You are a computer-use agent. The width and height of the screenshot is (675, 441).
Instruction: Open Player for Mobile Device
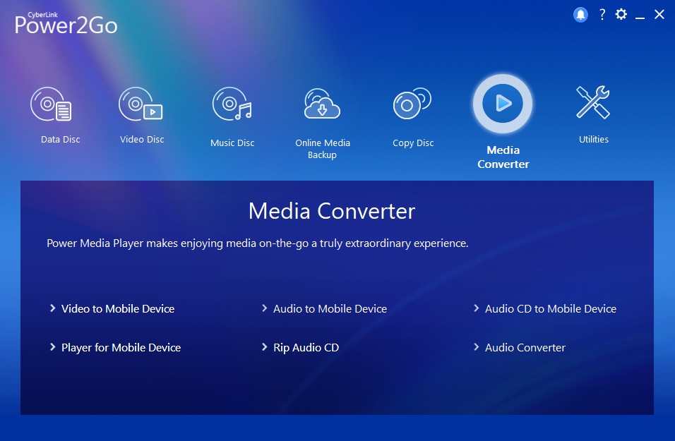[x=121, y=348]
